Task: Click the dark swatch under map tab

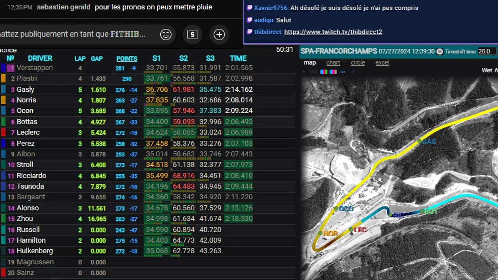Action: (314, 72)
